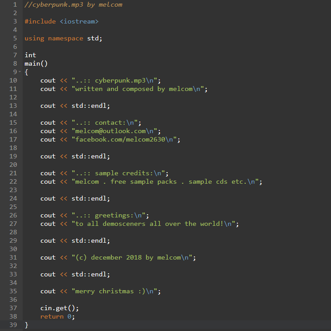The width and height of the screenshot is (331, 331).
Task: Click line number 39 in the gutter
Action: (12, 325)
